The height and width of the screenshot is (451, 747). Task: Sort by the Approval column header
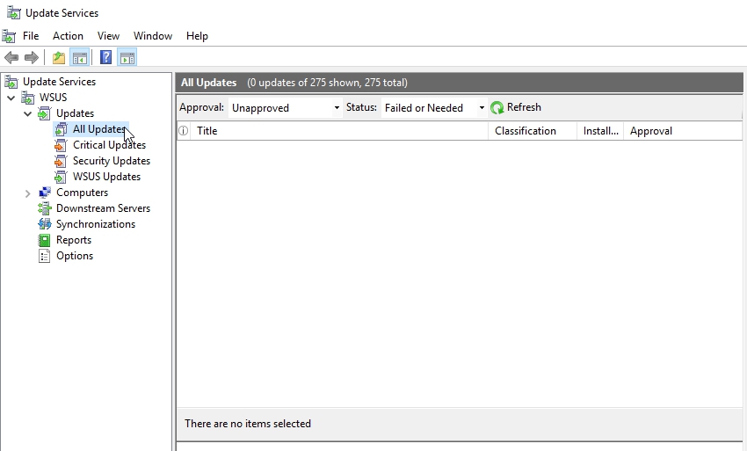tap(683, 131)
